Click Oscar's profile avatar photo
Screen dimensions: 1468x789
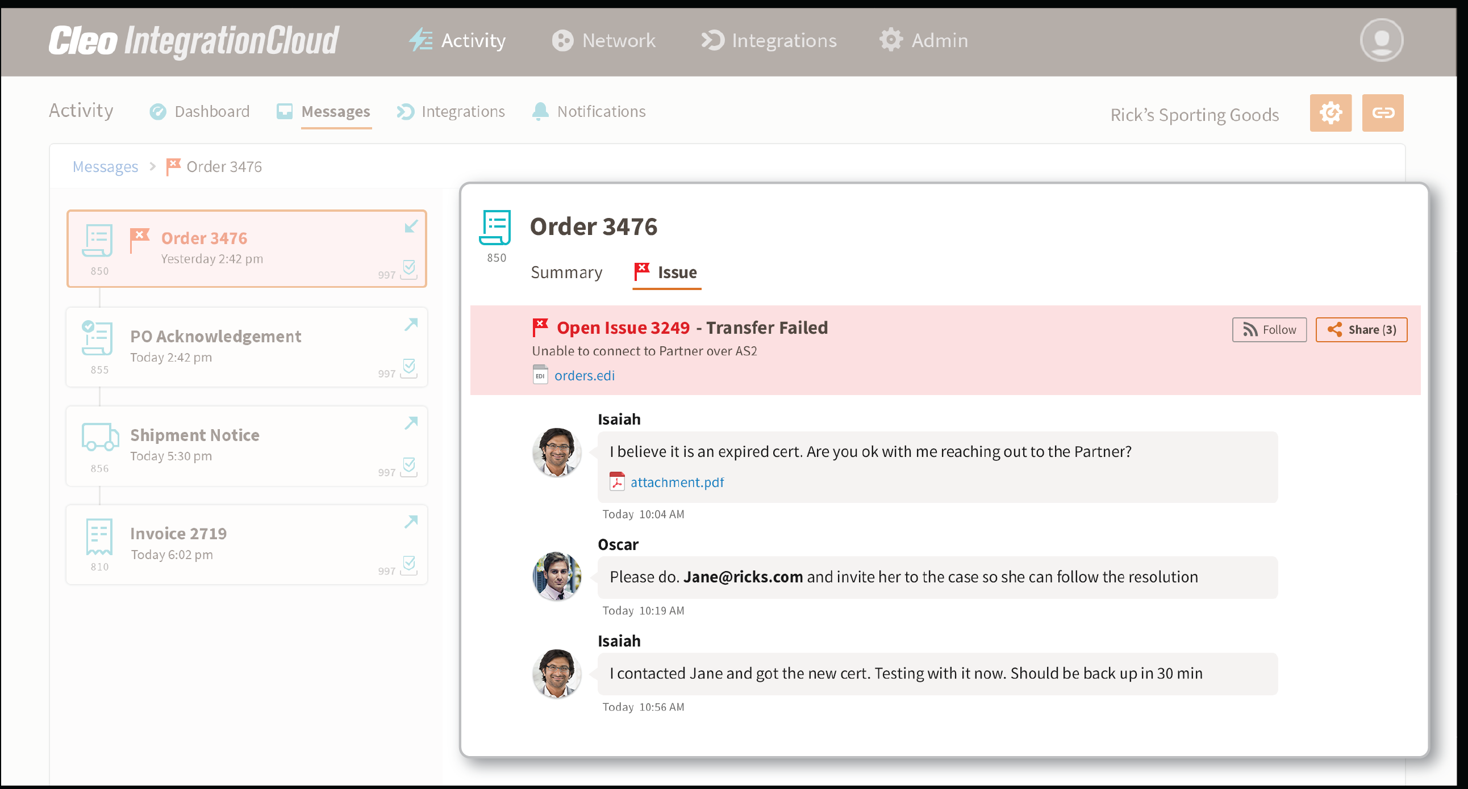[x=557, y=576]
